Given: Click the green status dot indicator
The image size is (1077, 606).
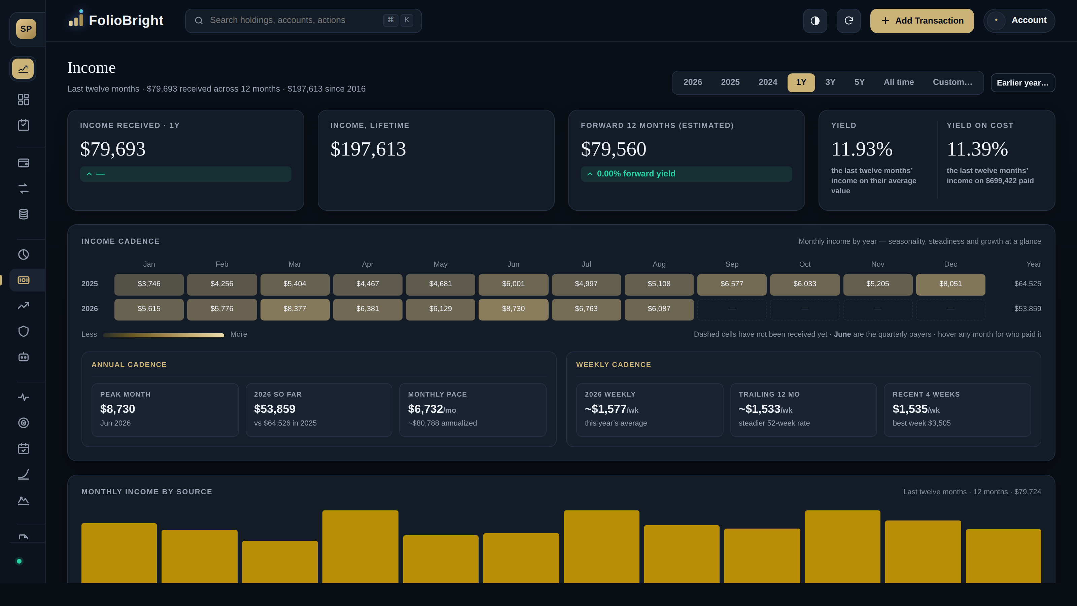Looking at the screenshot, I should [19, 561].
